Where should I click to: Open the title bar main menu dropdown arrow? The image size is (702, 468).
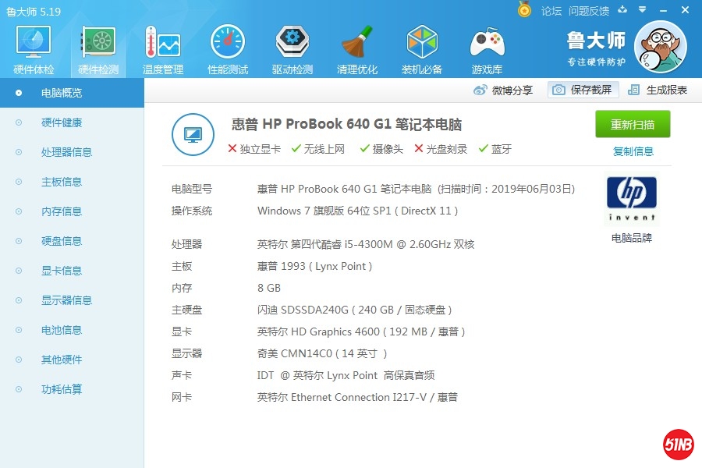point(643,10)
